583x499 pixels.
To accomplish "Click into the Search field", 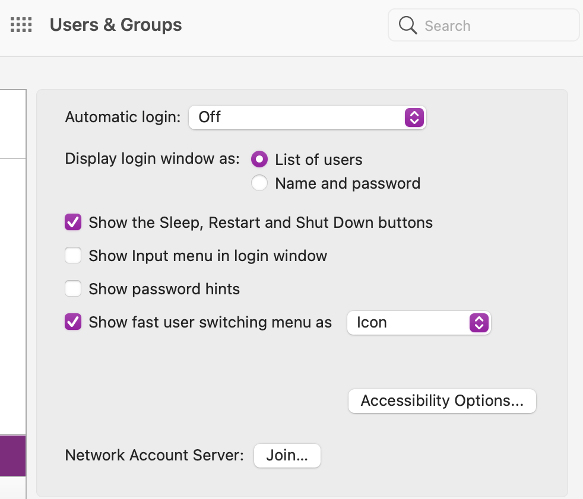I will pyautogui.click(x=496, y=26).
